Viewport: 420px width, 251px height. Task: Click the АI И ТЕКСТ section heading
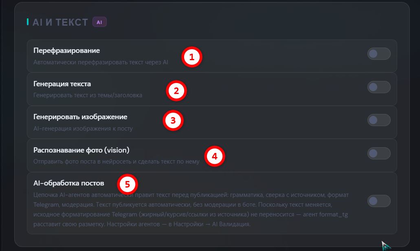pos(60,22)
